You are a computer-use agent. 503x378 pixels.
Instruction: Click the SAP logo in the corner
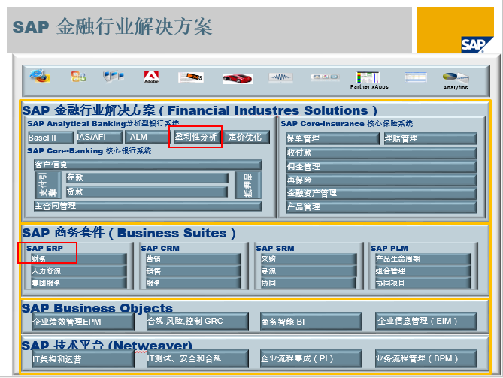pos(477,44)
